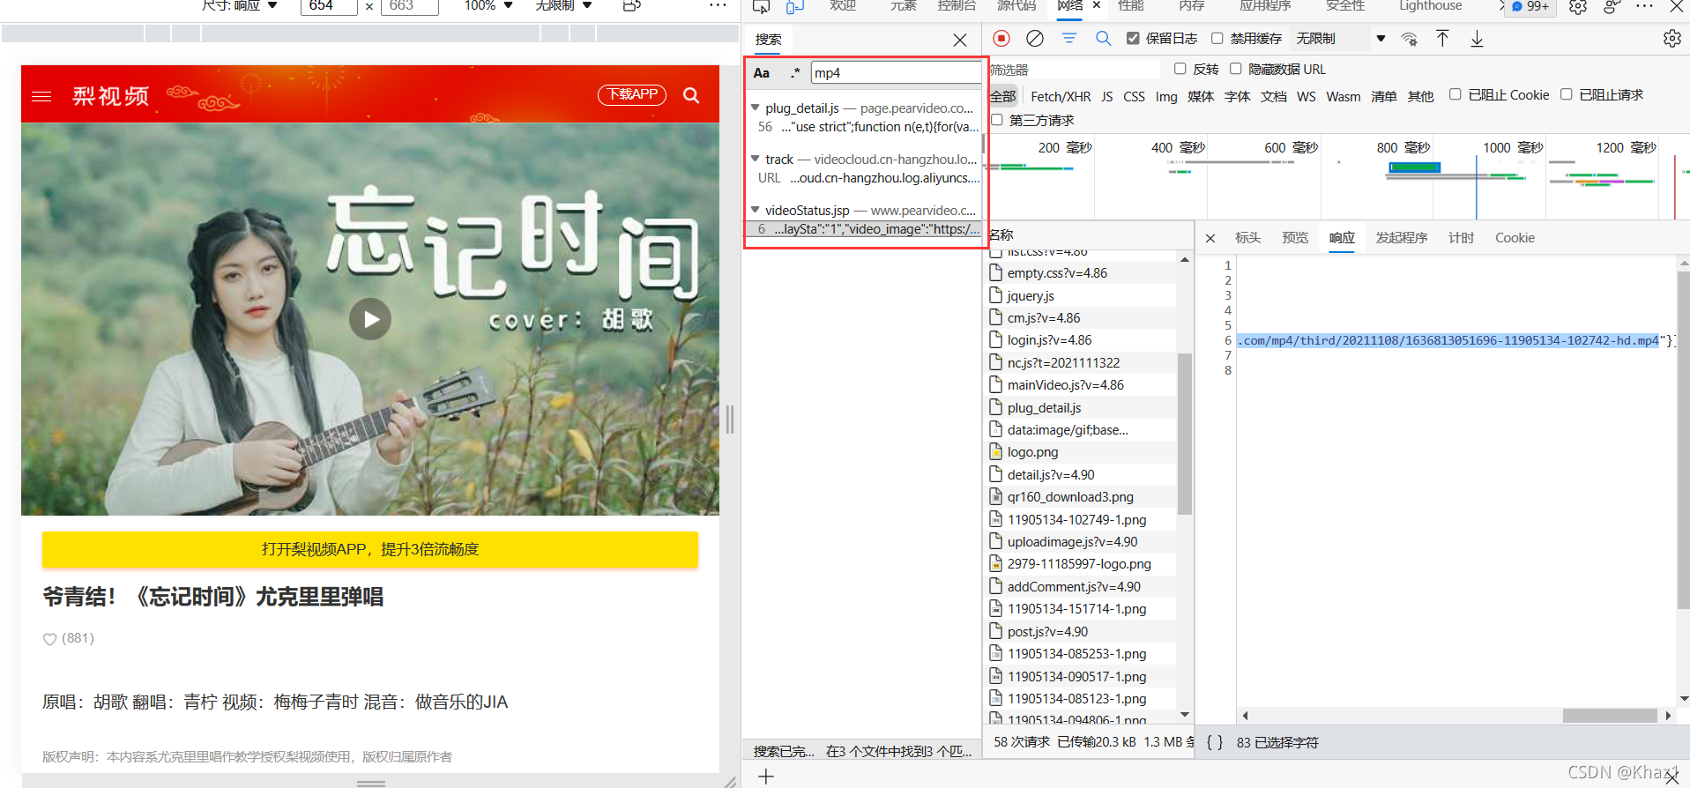Open the 无限制 throttling dropdown in Network toolbar

[x=1340, y=39]
